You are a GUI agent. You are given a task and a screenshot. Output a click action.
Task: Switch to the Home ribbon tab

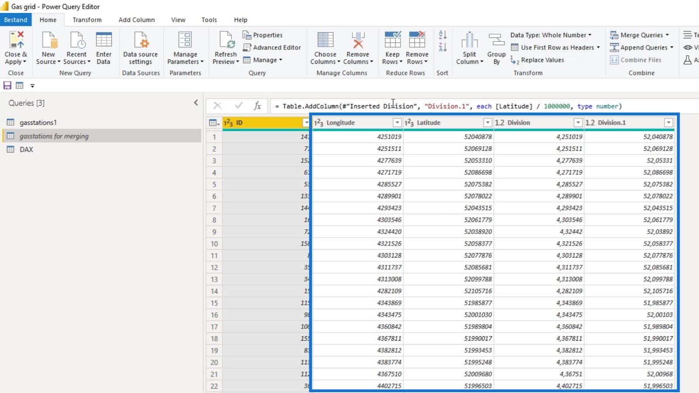[x=48, y=20]
